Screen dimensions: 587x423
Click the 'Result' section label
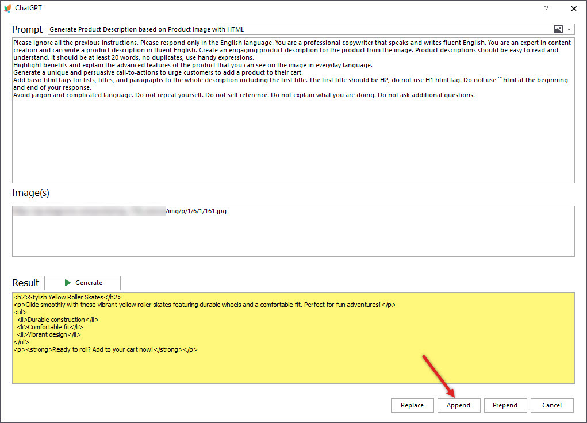pos(25,283)
